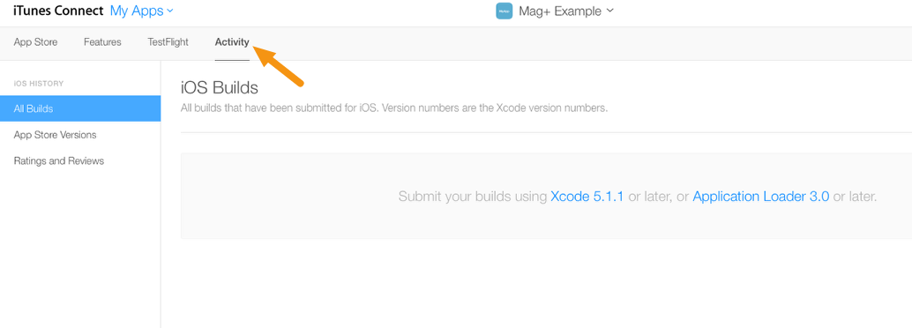Image resolution: width=912 pixels, height=328 pixels.
Task: Go to the TestFlight tab
Action: [x=168, y=42]
